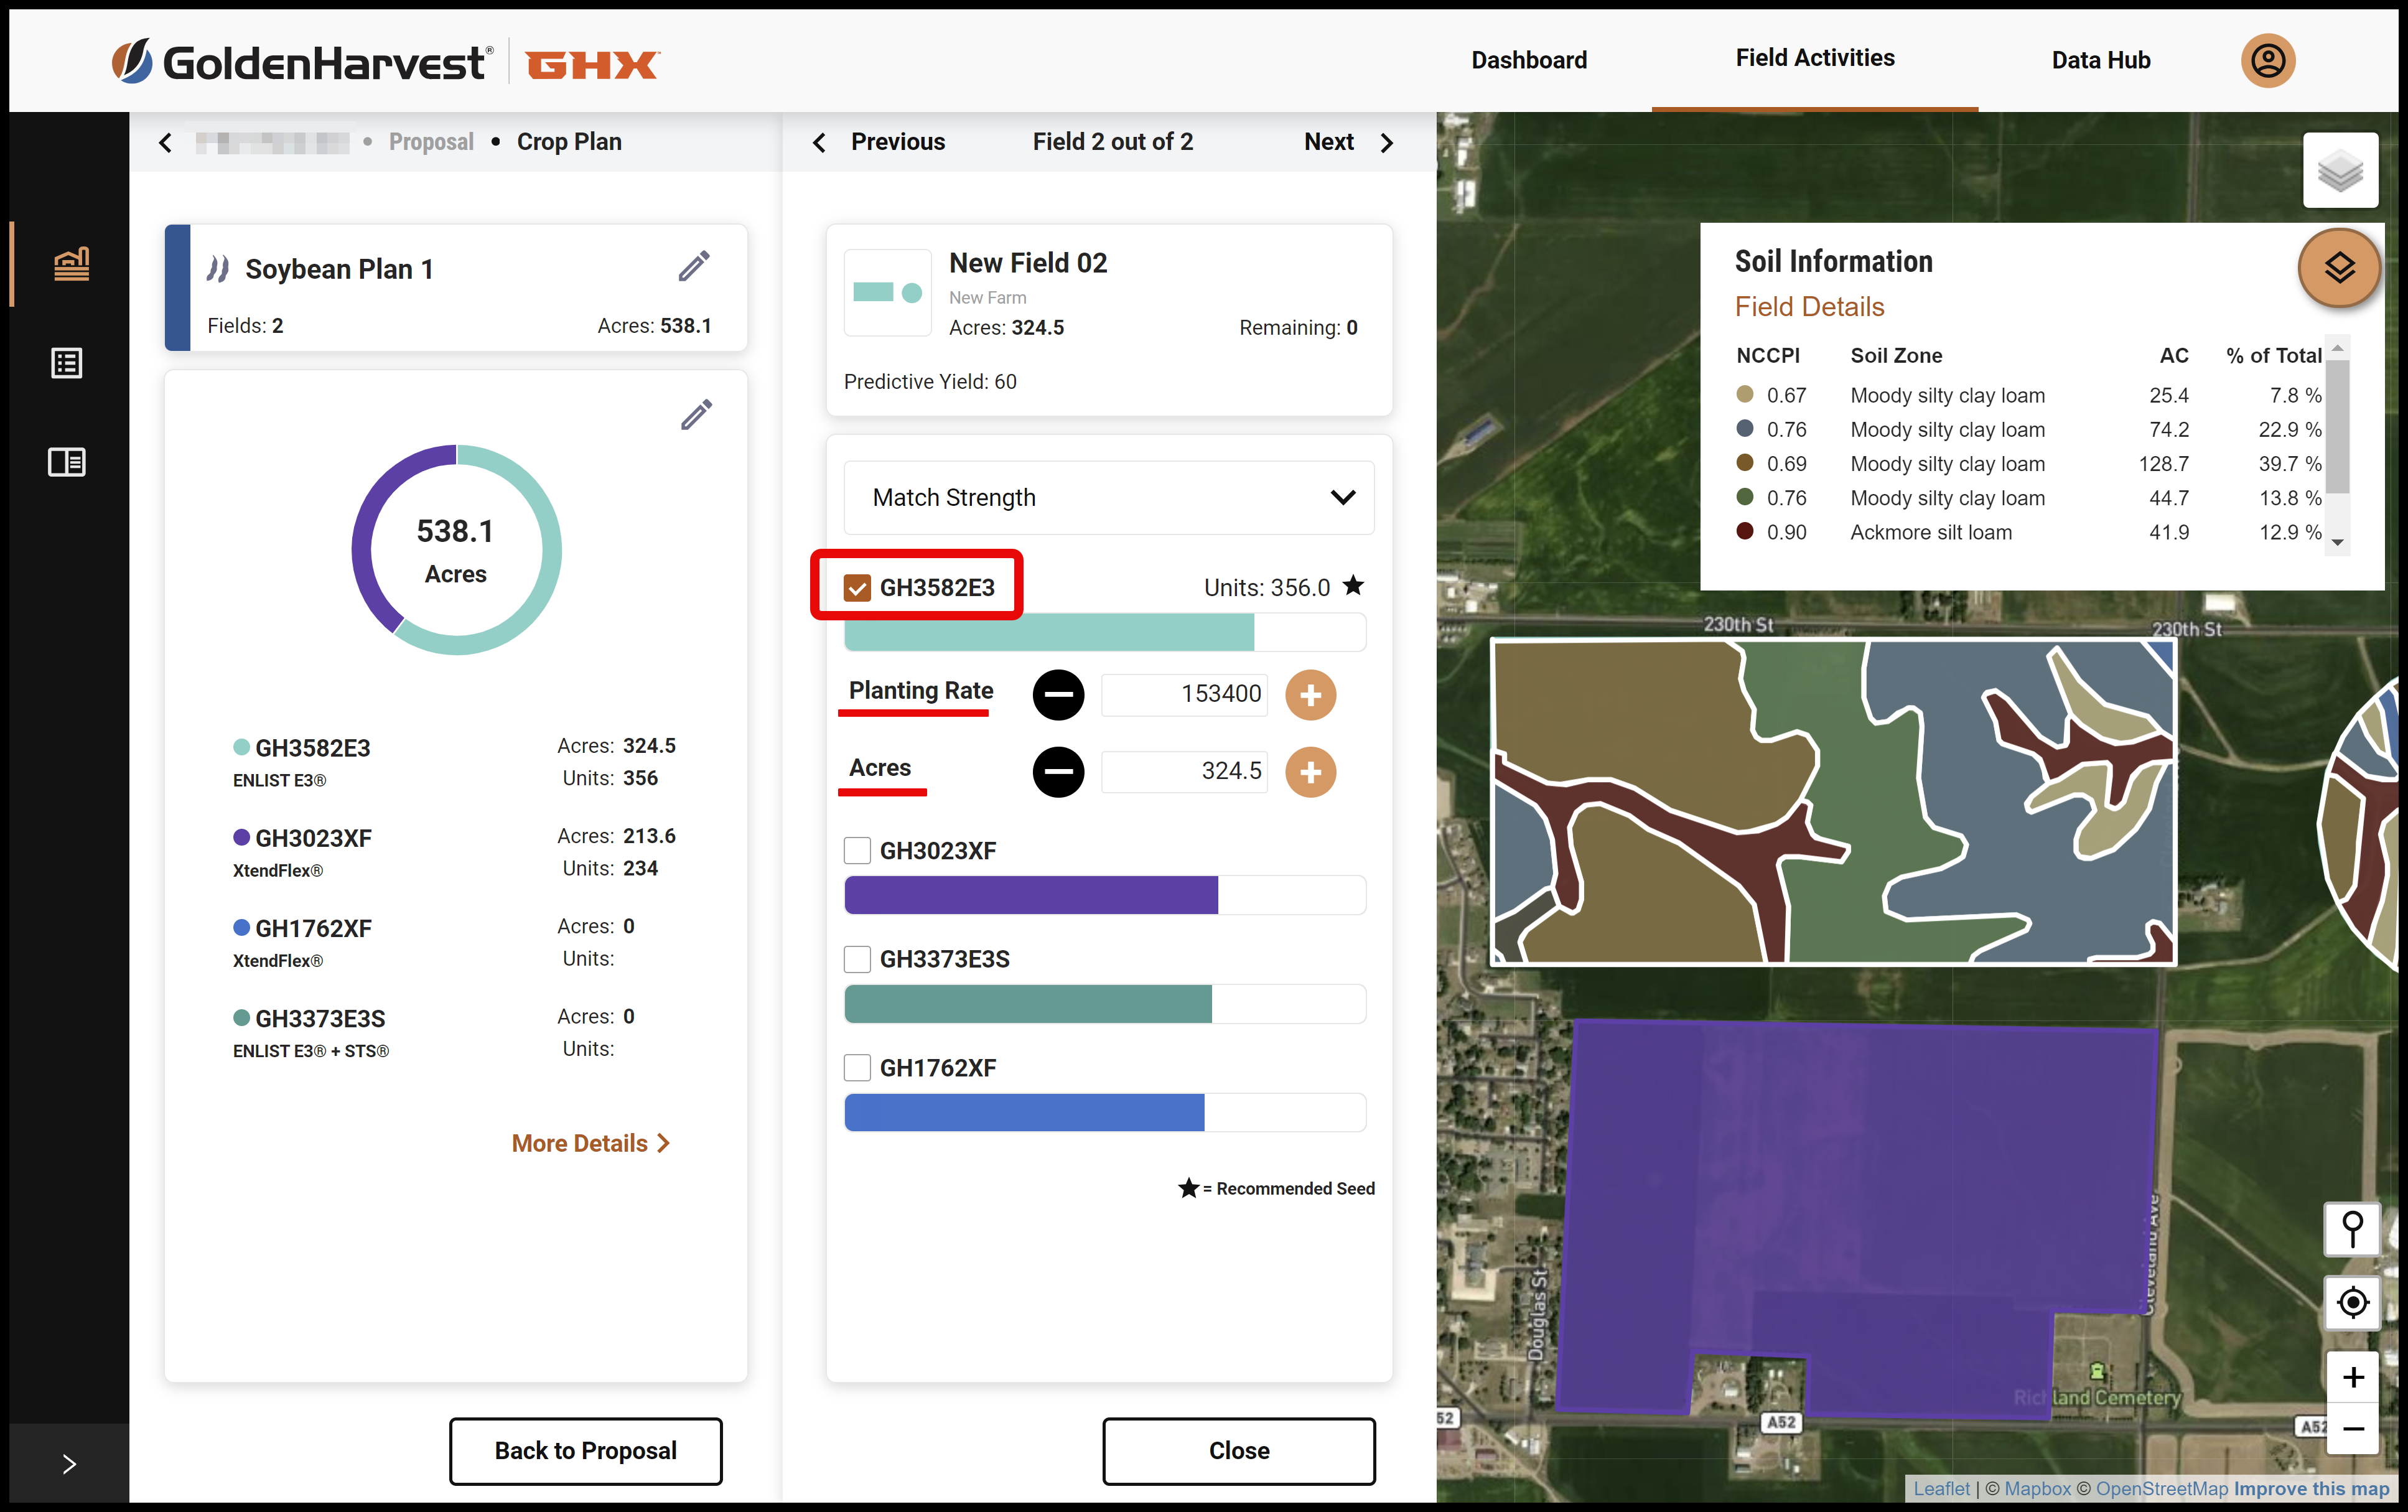This screenshot has height=1512, width=2408.
Task: Click the GH3373E3S green match strength bar
Action: coord(1105,1004)
